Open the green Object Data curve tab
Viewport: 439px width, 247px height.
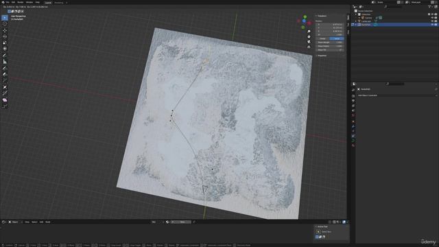pos(353,141)
